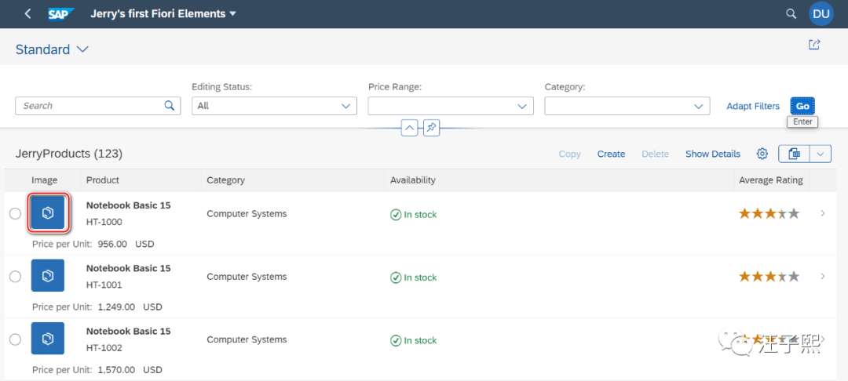The image size is (848, 381).
Task: Collapse the filter header with up arrow
Action: [x=409, y=127]
